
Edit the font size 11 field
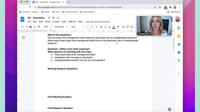(x=92, y=27)
